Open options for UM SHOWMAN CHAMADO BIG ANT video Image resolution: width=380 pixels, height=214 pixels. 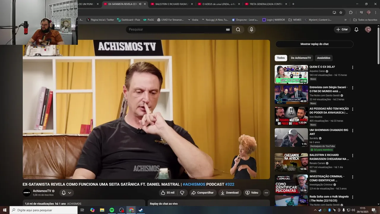[353, 130]
